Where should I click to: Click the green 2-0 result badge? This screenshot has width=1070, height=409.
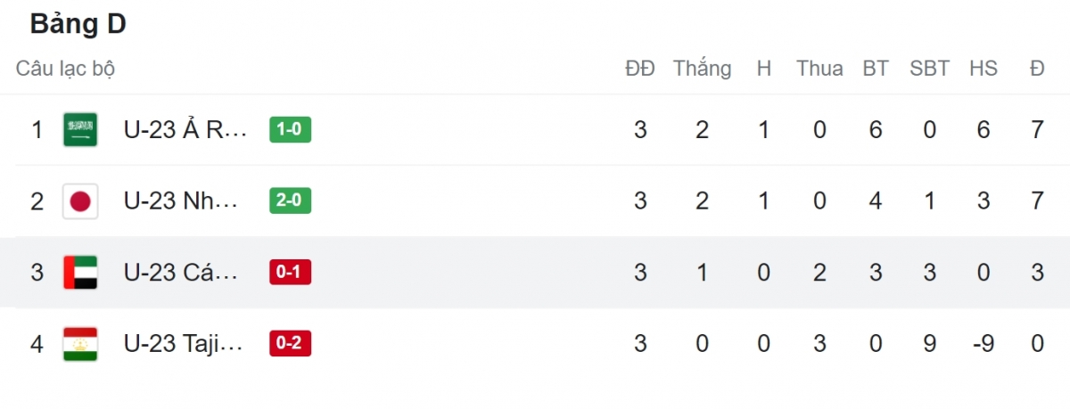pos(291,201)
